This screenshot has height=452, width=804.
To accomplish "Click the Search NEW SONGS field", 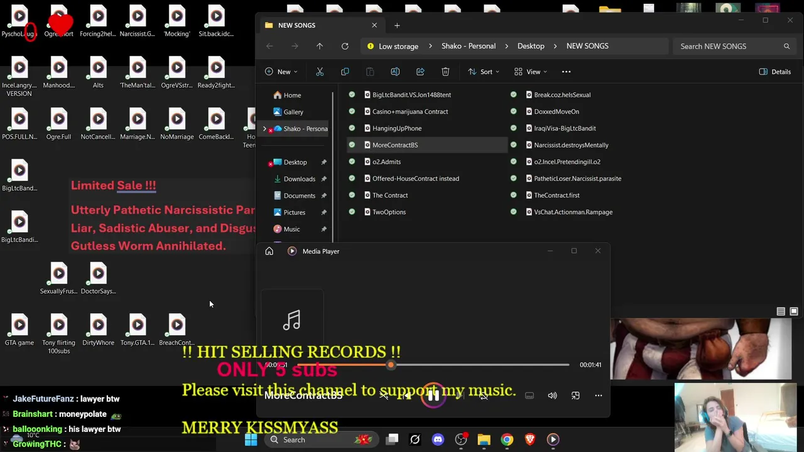I will click(x=734, y=46).
